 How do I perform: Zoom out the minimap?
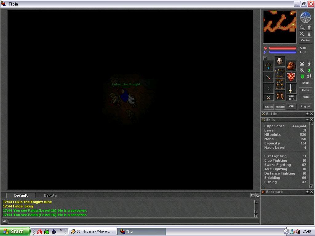(302, 27)
